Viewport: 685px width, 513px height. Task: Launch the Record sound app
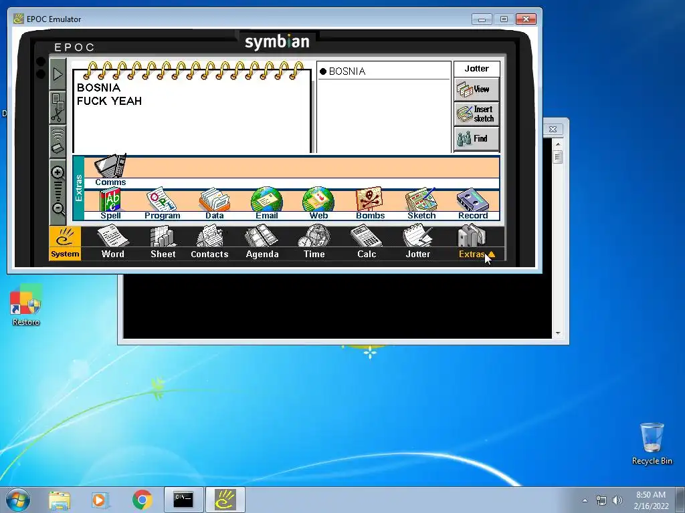(473, 204)
